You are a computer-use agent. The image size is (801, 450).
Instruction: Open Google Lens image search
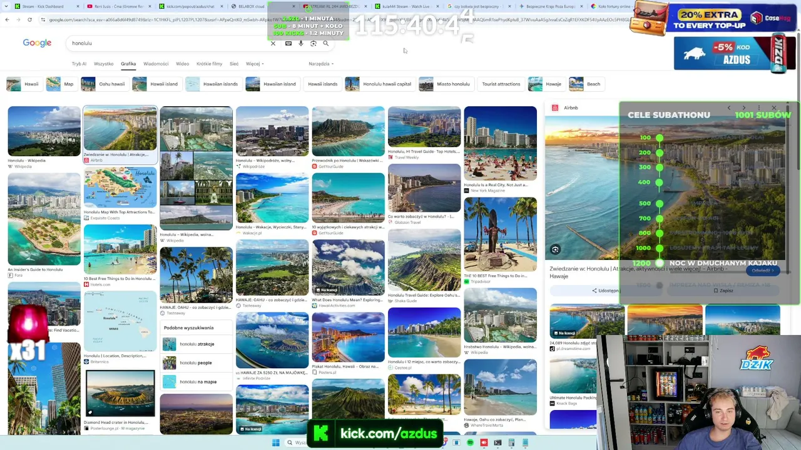coord(314,43)
